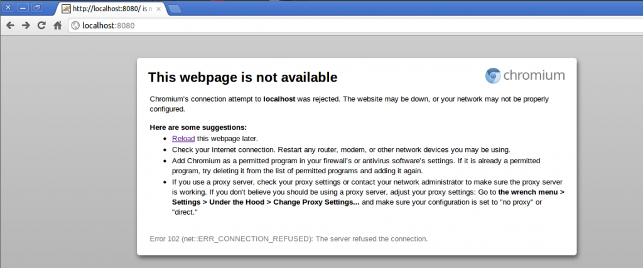Viewport: 643px width, 268px height.
Task: Click the favicon on the localhost tab
Action: point(66,9)
